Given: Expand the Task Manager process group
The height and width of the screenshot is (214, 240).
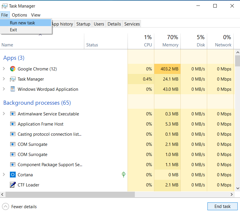Looking at the screenshot, I should [x=4, y=79].
